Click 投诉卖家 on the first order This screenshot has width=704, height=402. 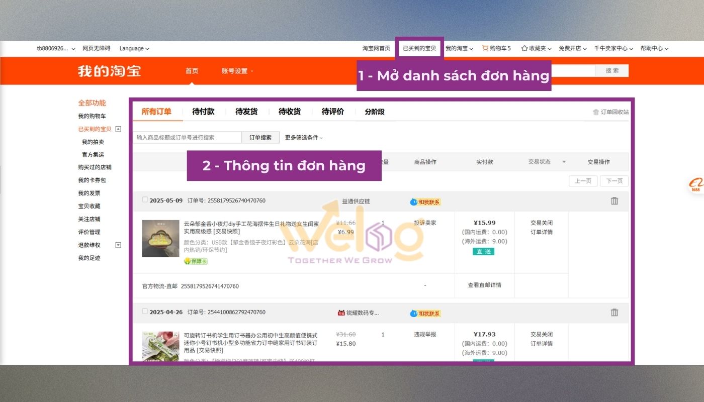point(425,223)
